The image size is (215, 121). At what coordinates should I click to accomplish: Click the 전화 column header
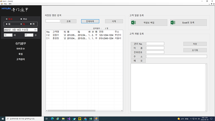[106, 32]
